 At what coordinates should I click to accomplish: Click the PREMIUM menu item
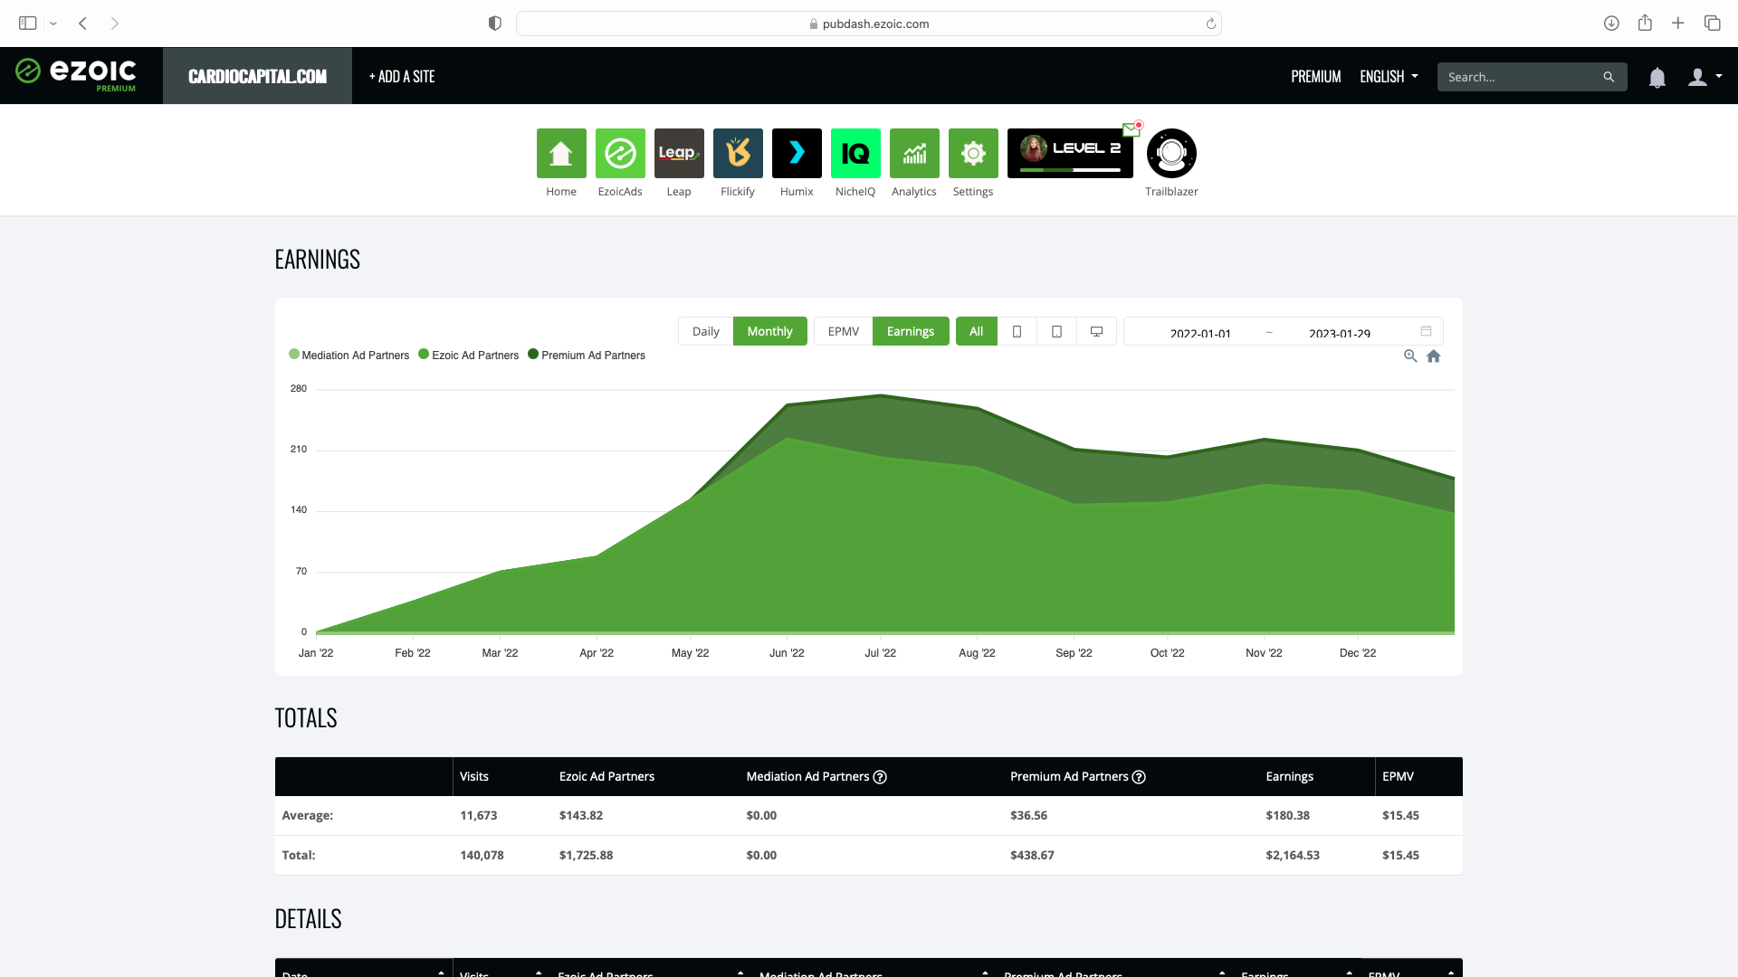coord(1315,77)
